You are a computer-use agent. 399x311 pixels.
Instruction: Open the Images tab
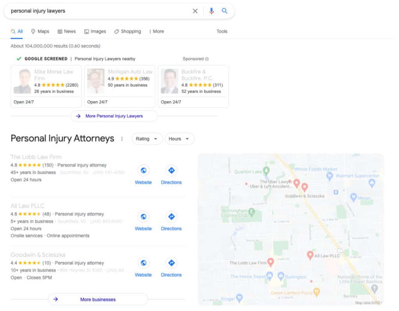[95, 32]
